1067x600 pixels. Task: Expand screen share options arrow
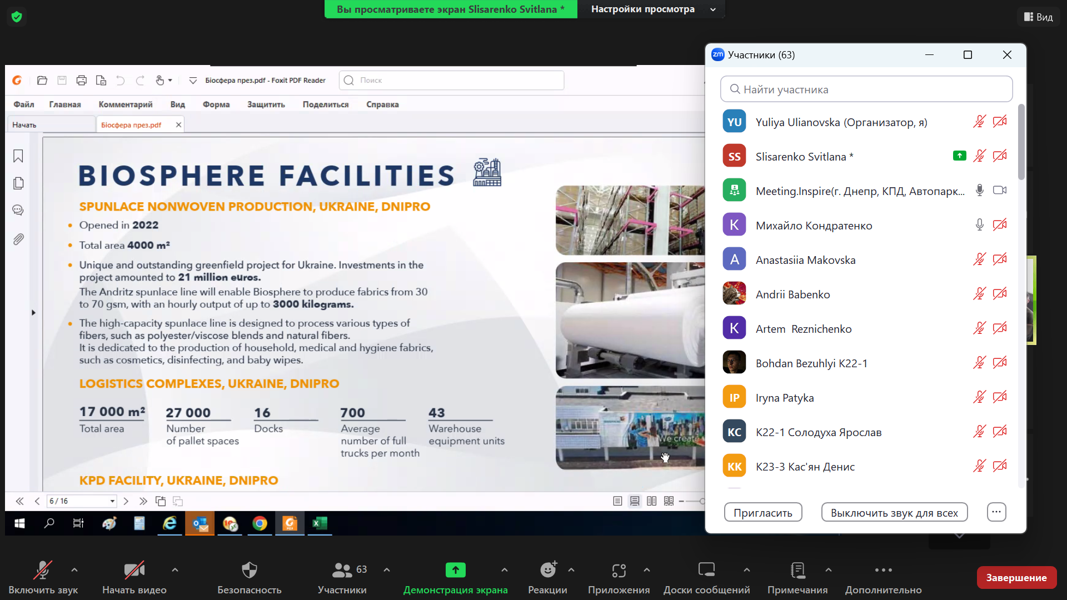point(505,569)
